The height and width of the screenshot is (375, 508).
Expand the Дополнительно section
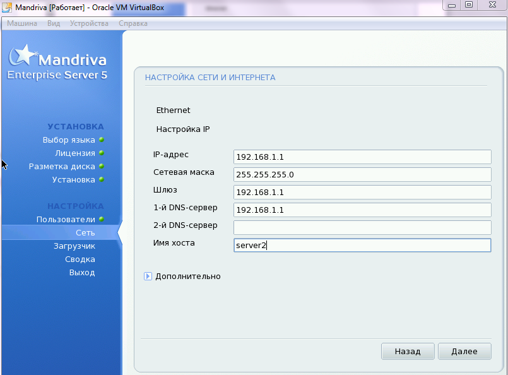point(148,276)
